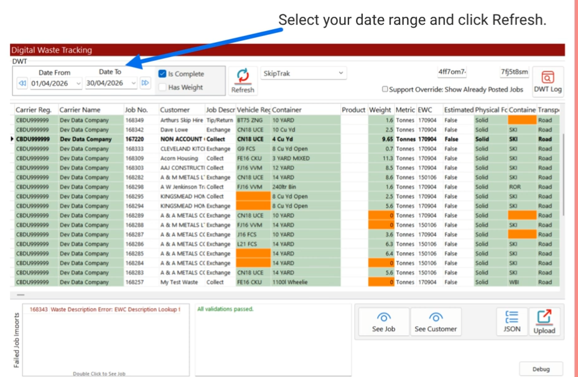Enable the Has Weight checkbox
578x377 pixels.
162,87
